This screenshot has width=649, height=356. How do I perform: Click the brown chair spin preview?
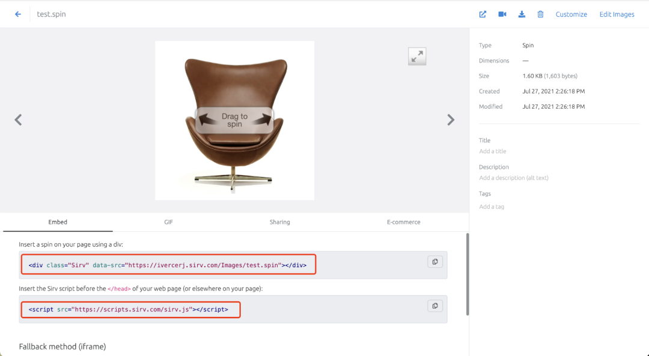[235, 120]
